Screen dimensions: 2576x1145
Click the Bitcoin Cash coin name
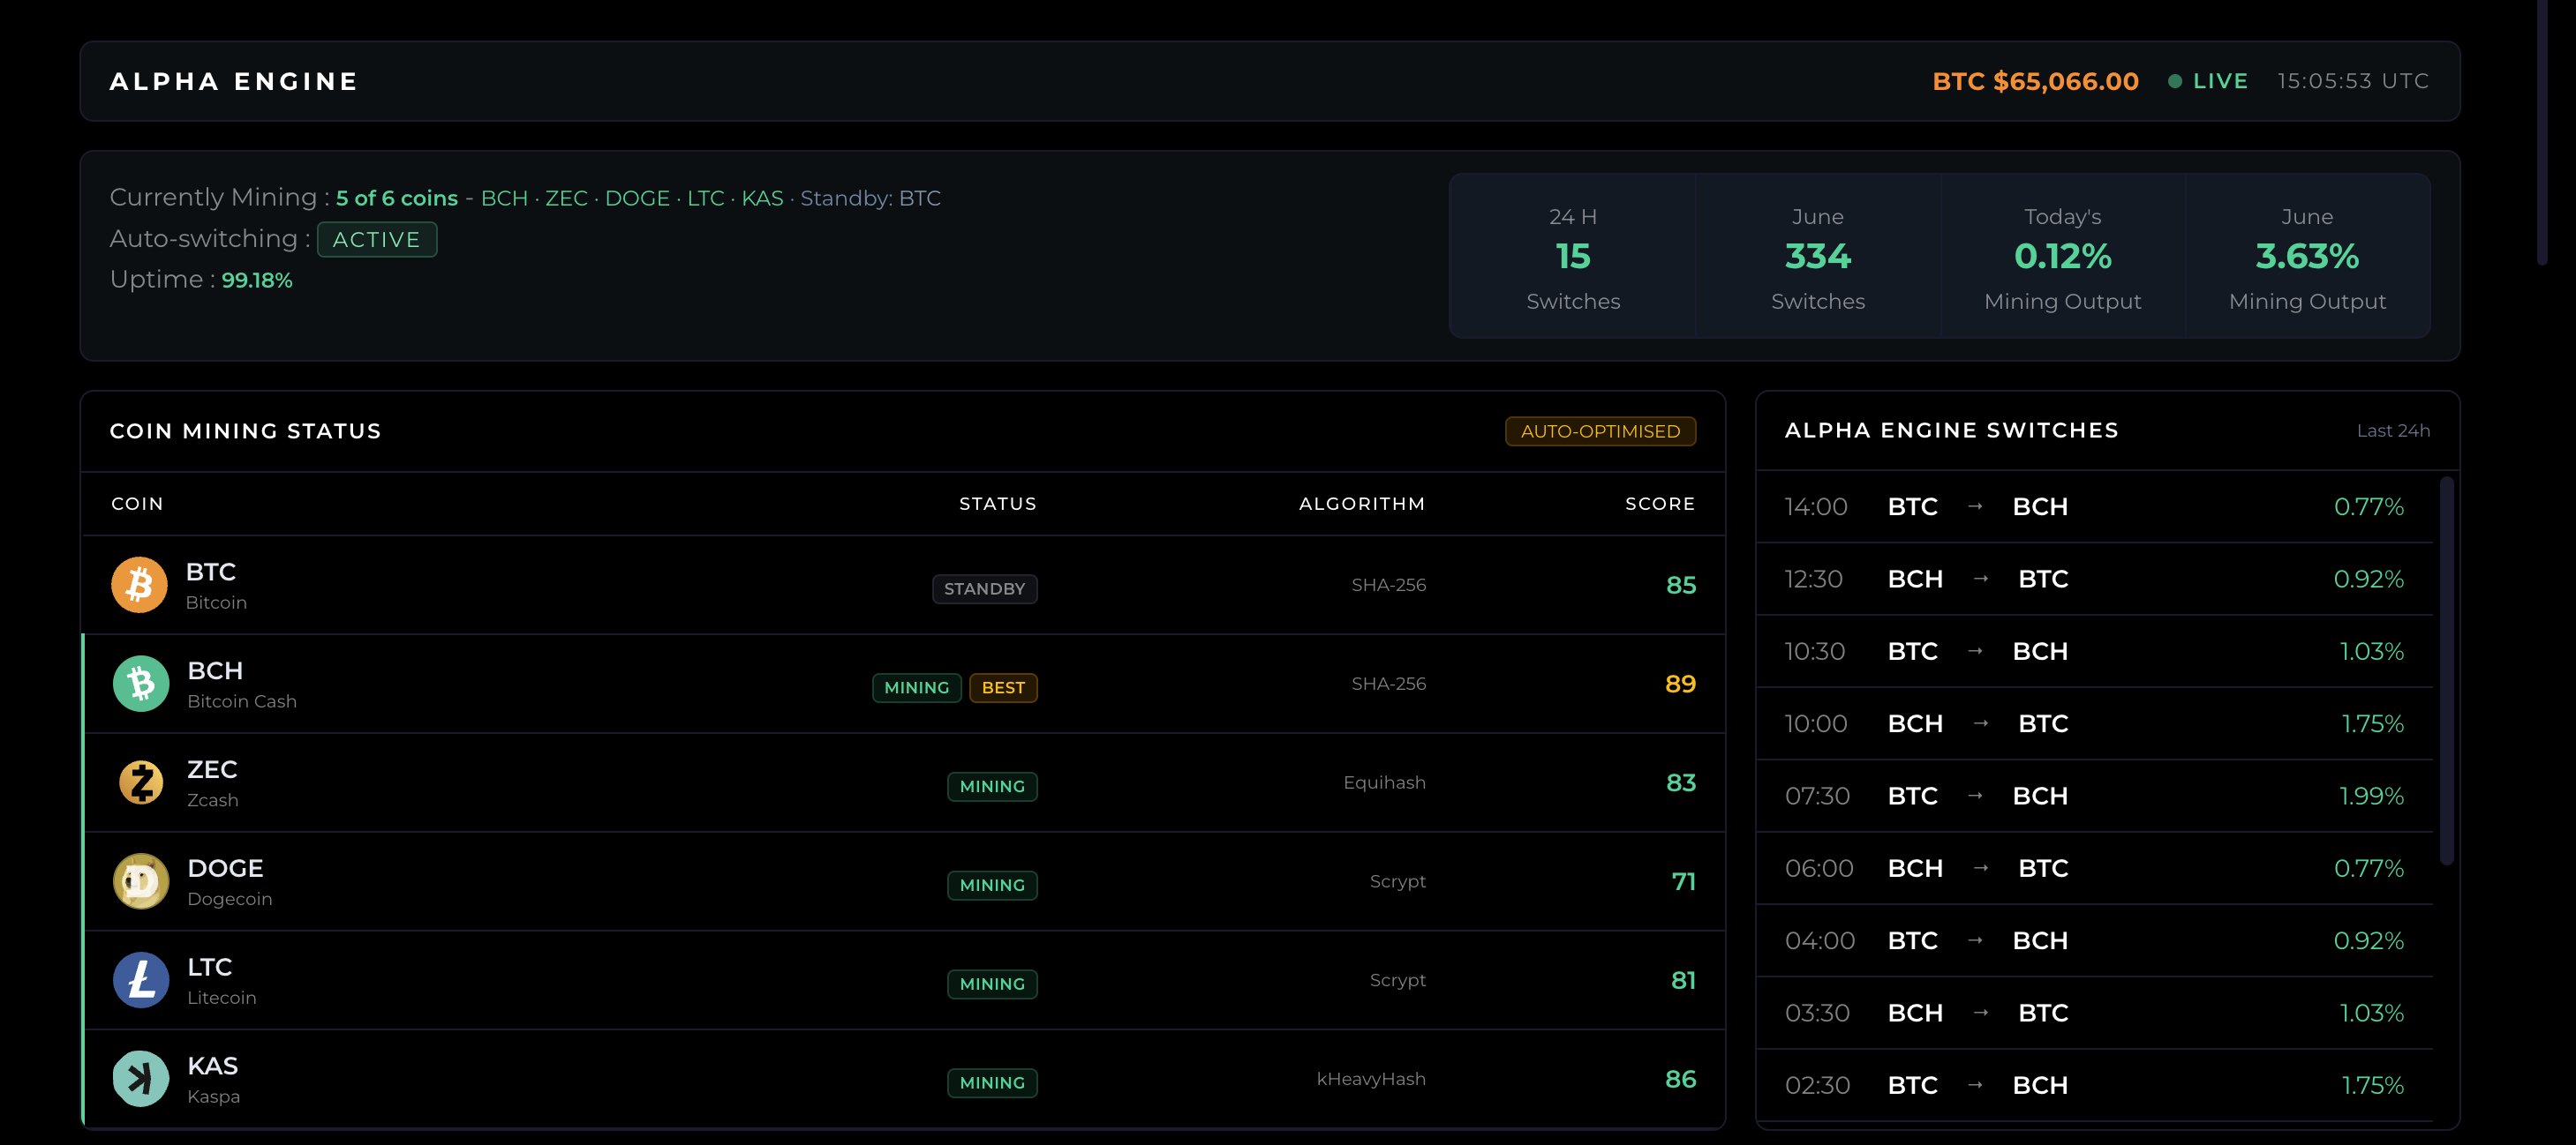[242, 701]
